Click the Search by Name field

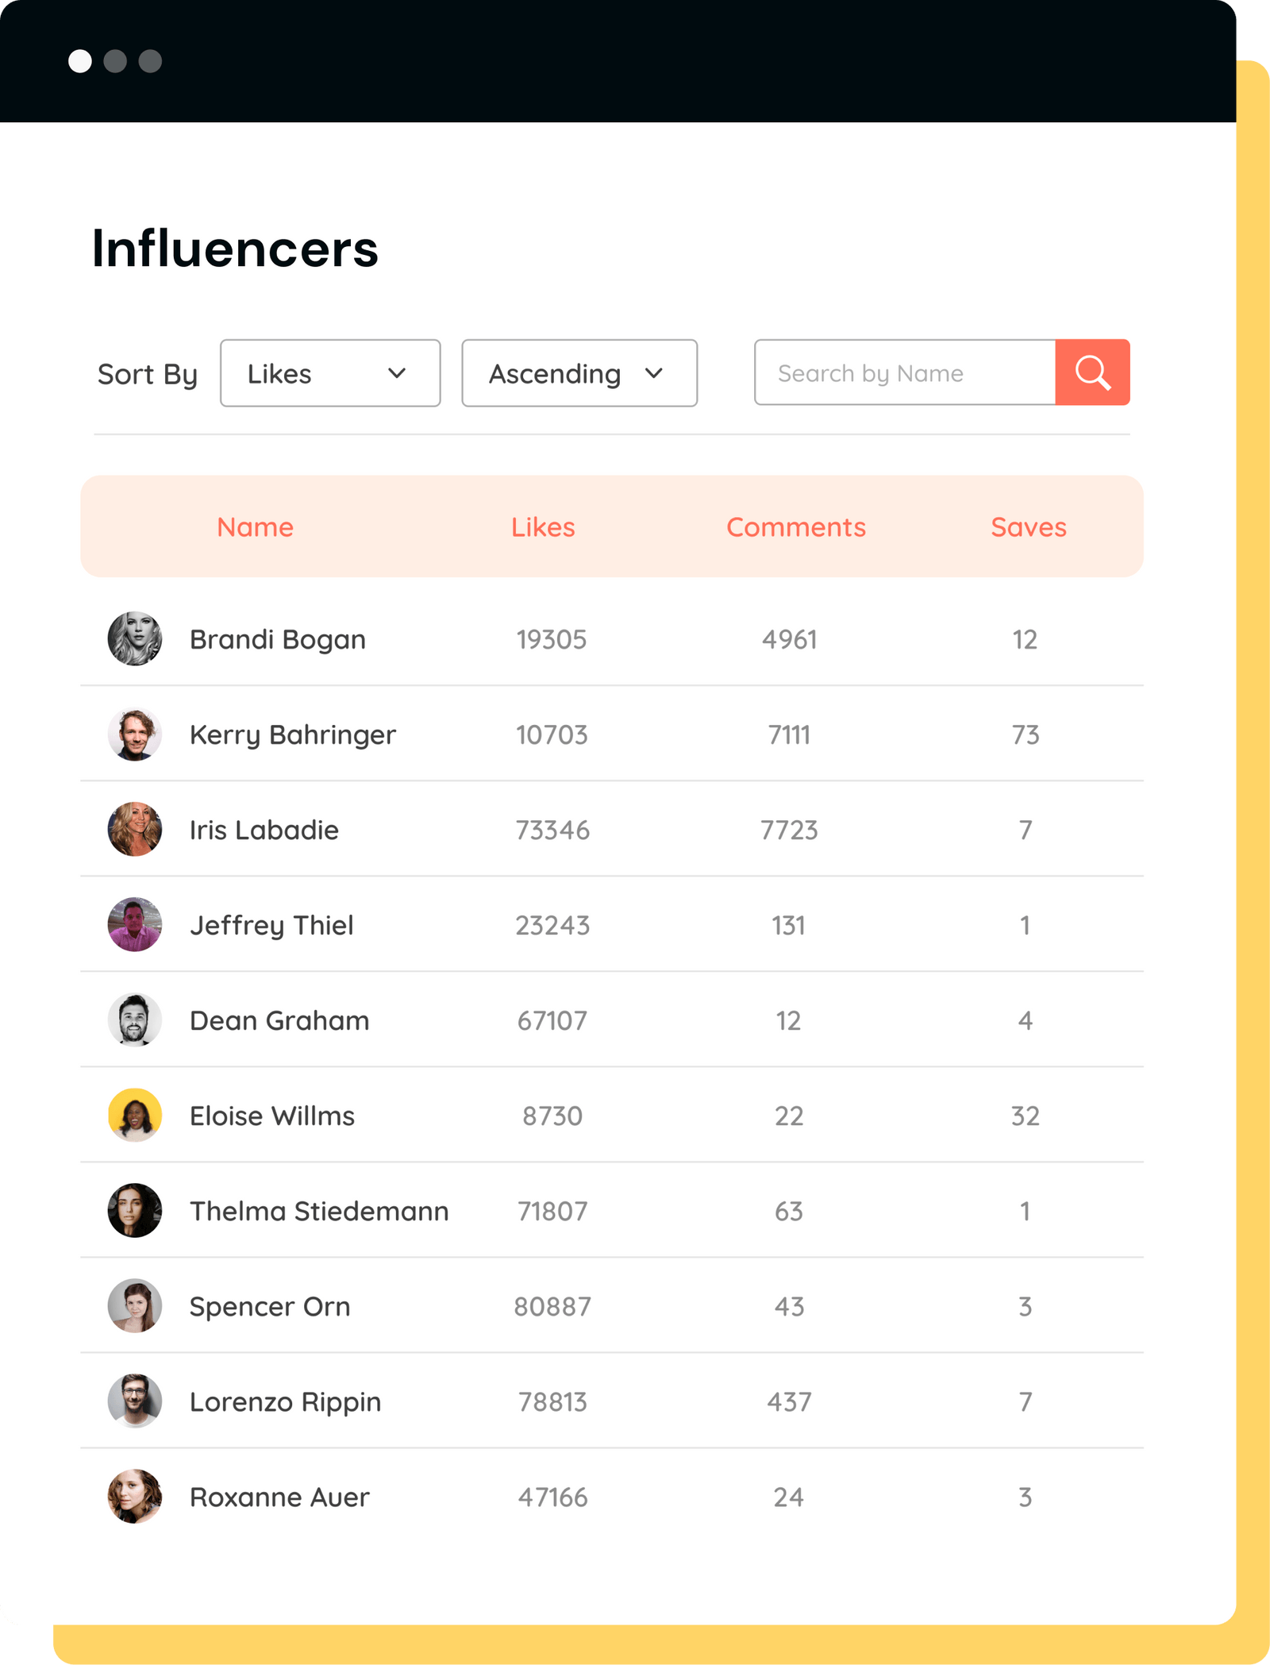pyautogui.click(x=905, y=373)
